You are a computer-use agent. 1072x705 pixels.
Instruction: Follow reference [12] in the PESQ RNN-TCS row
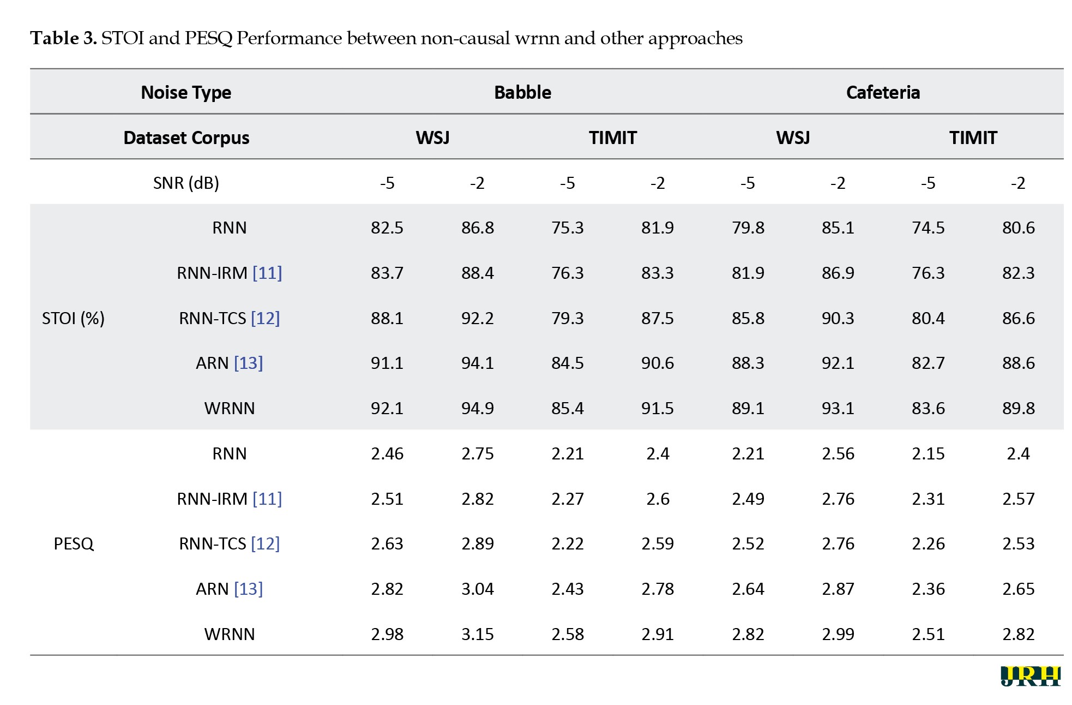[x=265, y=543]
